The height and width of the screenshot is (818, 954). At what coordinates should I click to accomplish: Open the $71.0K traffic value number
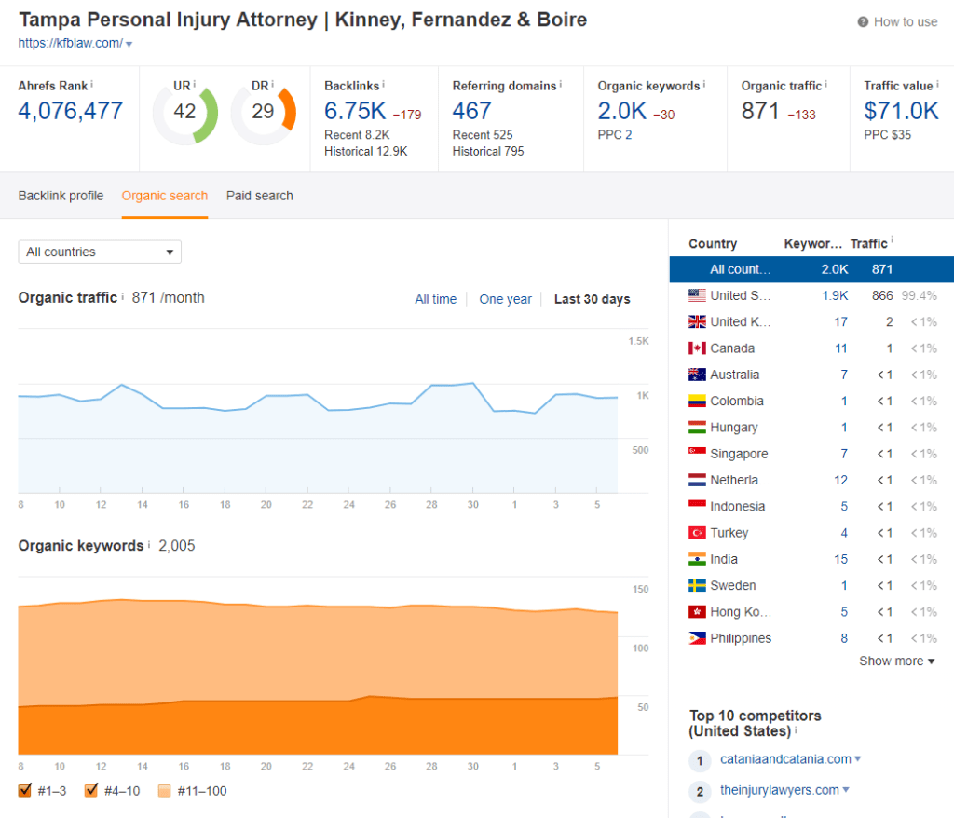pos(902,111)
